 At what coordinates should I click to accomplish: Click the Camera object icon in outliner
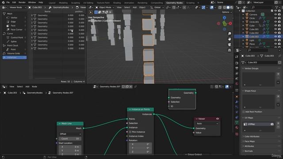(x=247, y=15)
